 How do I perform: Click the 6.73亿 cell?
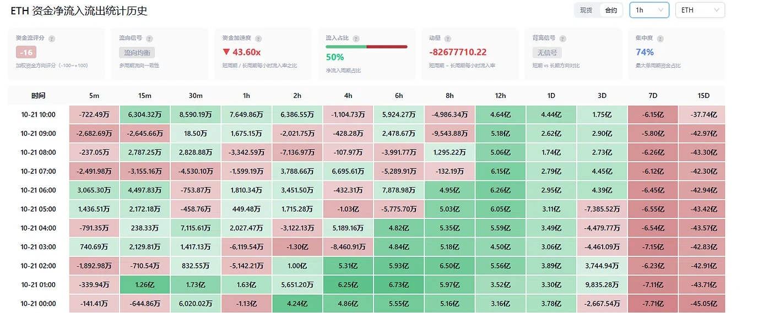point(399,284)
